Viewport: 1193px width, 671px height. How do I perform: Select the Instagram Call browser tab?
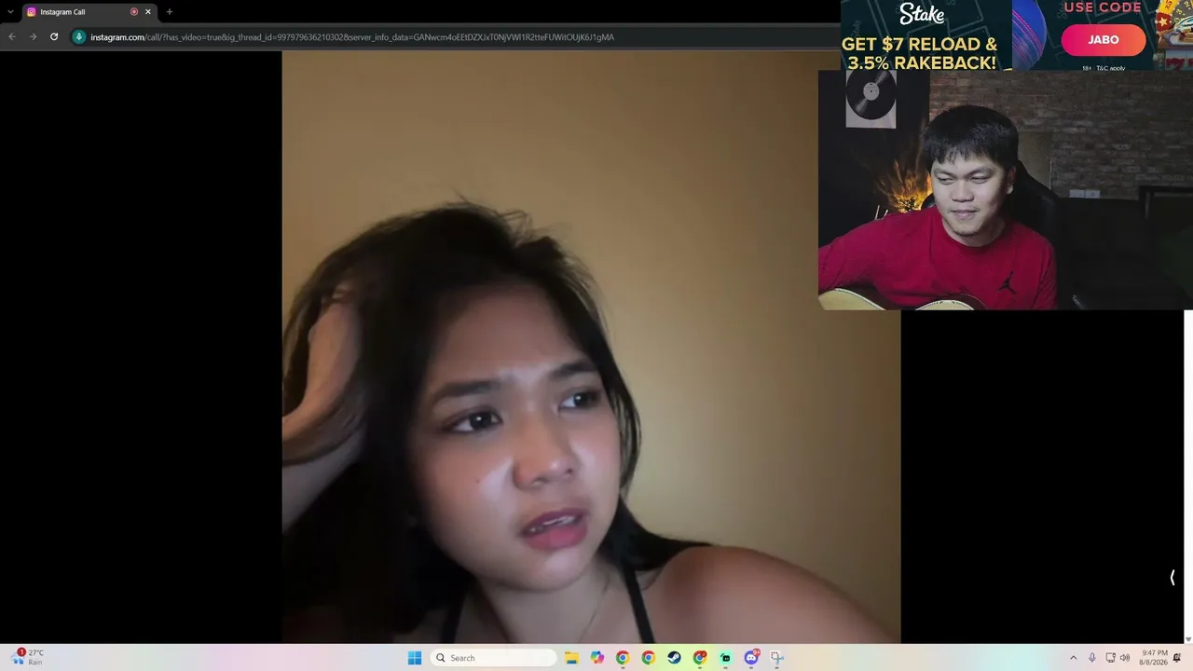89,12
